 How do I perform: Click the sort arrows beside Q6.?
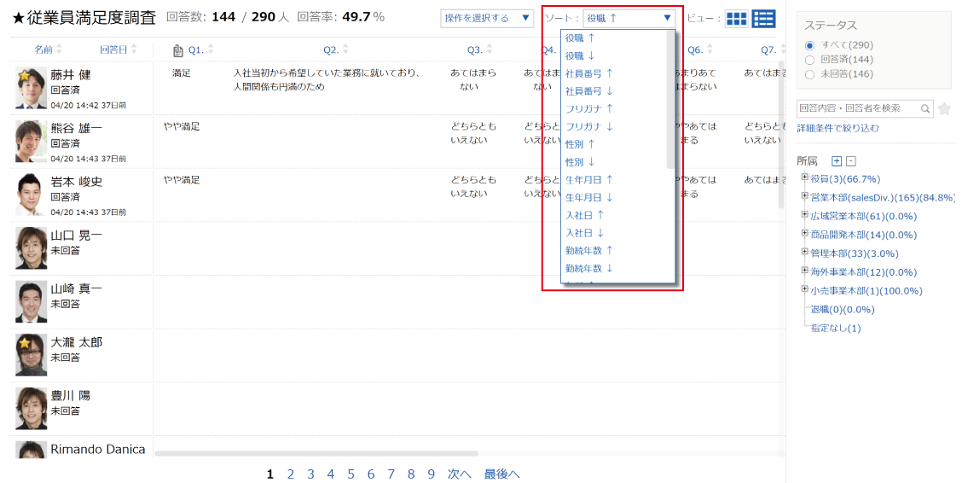click(x=710, y=49)
